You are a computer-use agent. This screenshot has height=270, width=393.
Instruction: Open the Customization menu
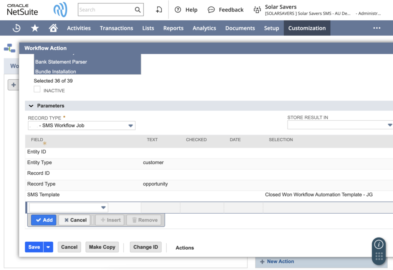(x=307, y=28)
